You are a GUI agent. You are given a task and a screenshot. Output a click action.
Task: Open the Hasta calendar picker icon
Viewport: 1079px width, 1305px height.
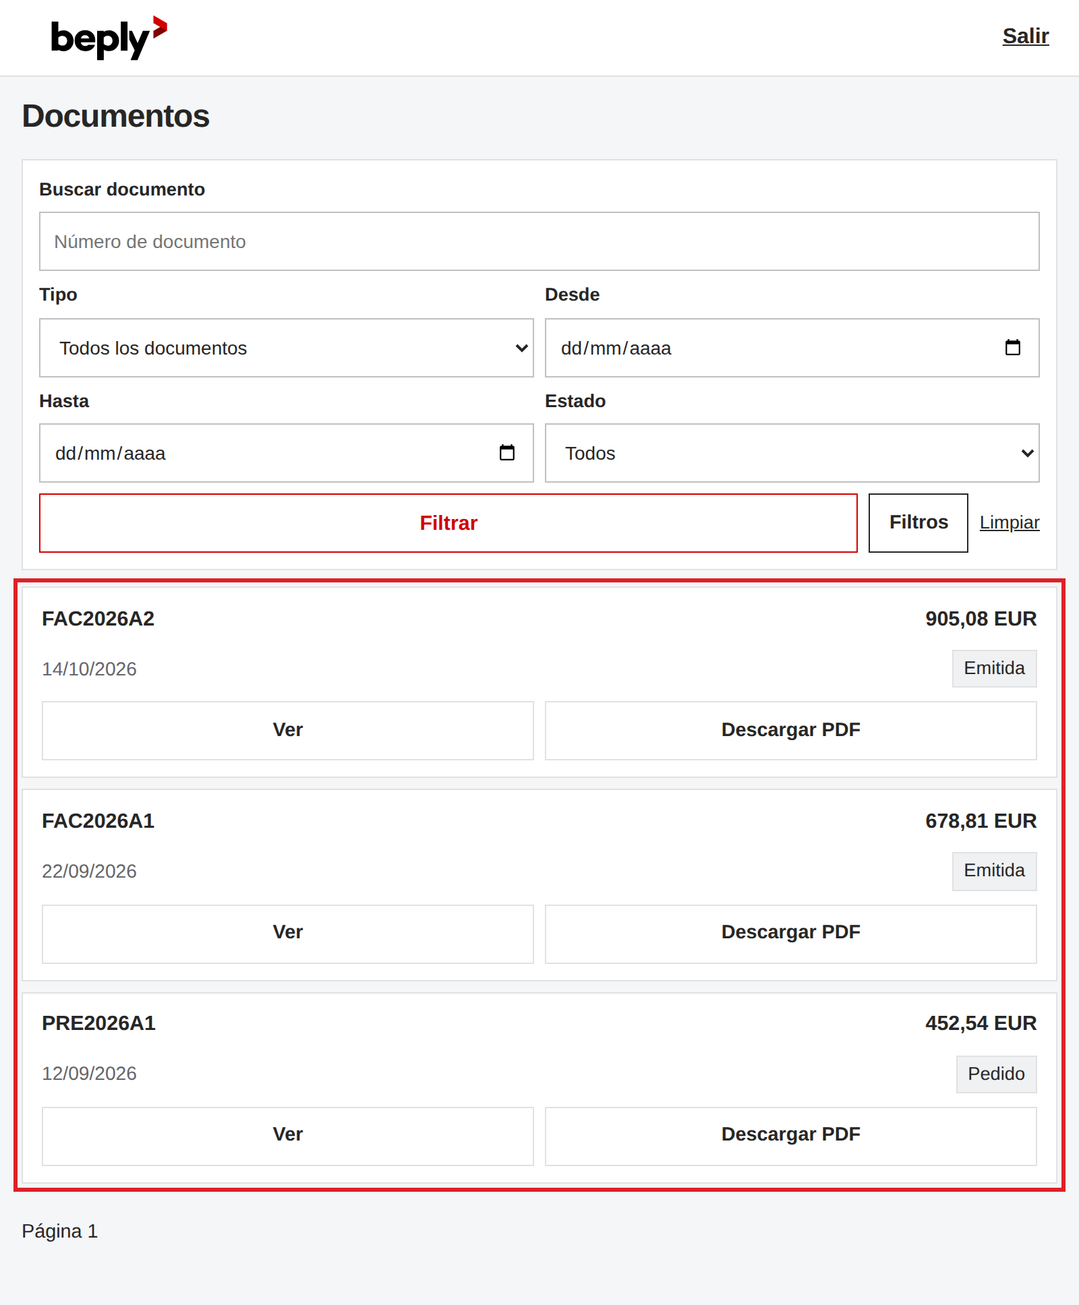point(506,453)
